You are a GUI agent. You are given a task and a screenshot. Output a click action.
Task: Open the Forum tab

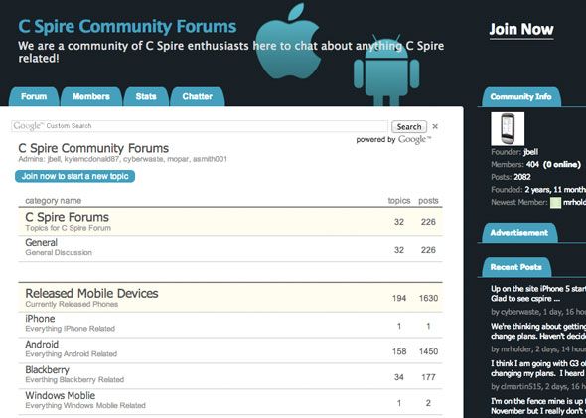pyautogui.click(x=34, y=96)
